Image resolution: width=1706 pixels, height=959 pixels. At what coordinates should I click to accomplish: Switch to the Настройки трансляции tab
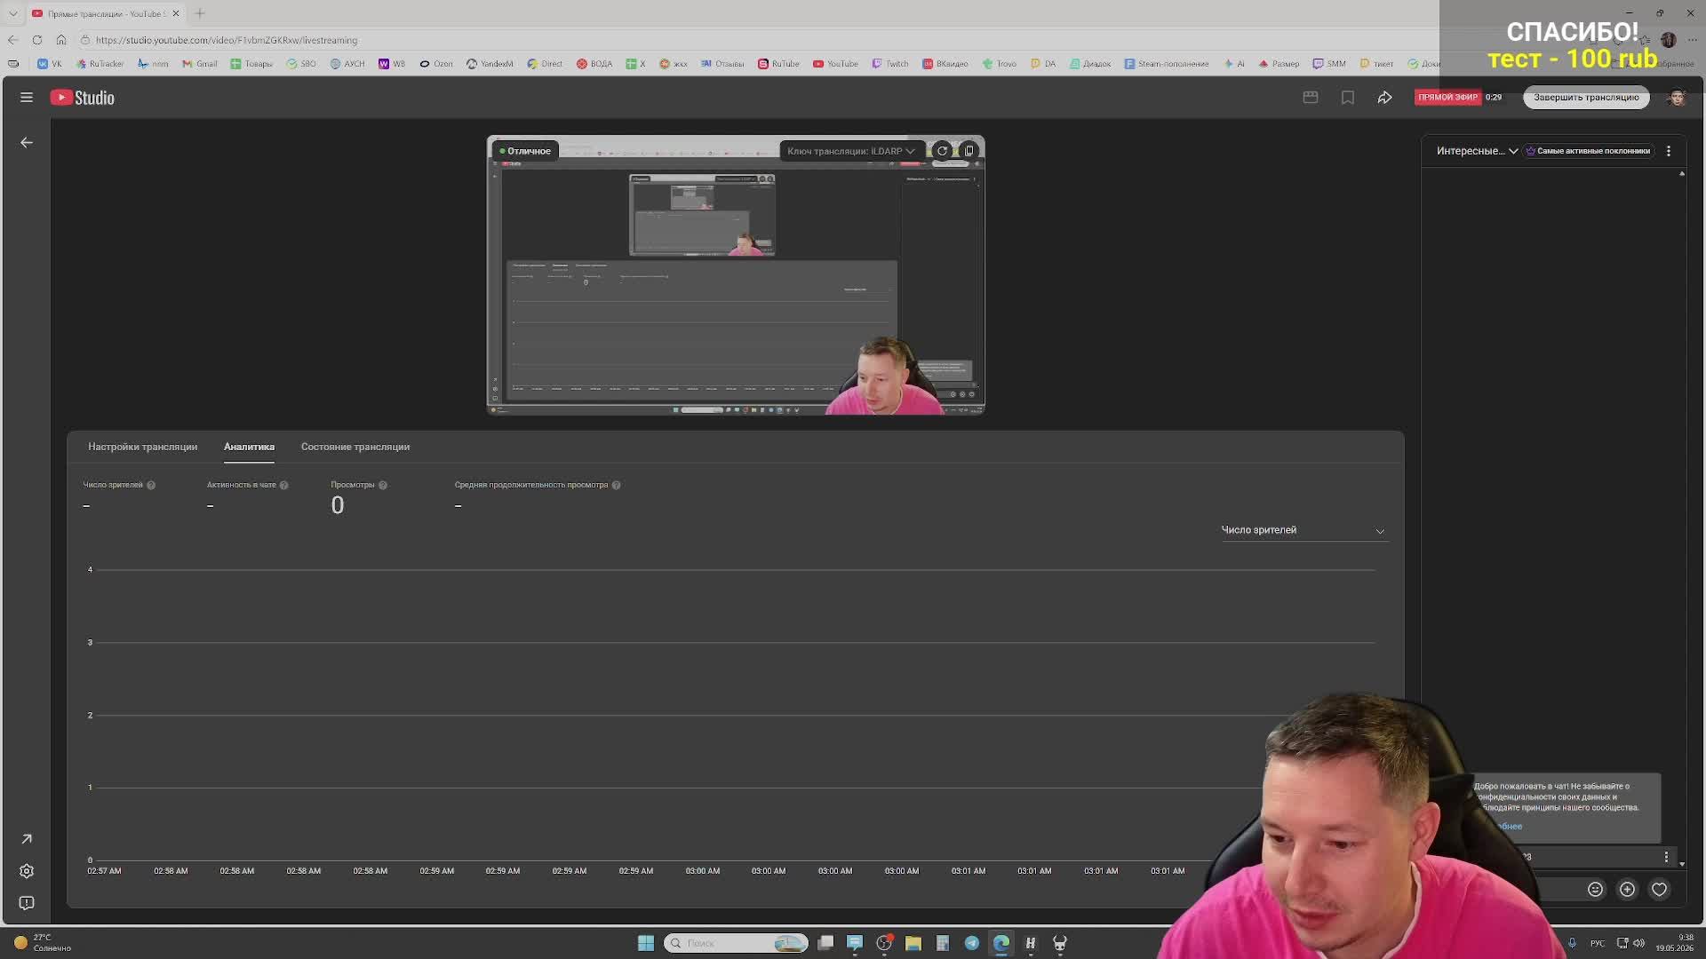pyautogui.click(x=142, y=447)
